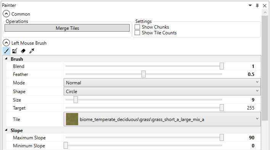Click the Settings group label
The width and height of the screenshot is (270, 150).
[x=143, y=21]
